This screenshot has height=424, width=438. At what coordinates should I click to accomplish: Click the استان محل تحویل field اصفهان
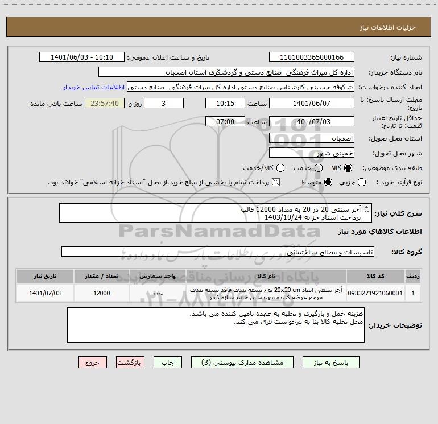pyautogui.click(x=312, y=138)
